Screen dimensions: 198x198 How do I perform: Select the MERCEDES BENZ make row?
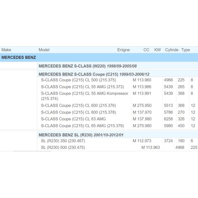click(x=19, y=57)
